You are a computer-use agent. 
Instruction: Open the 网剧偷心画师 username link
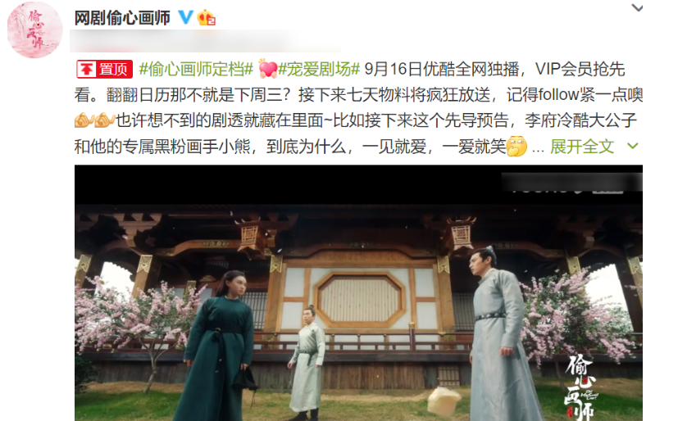click(122, 18)
